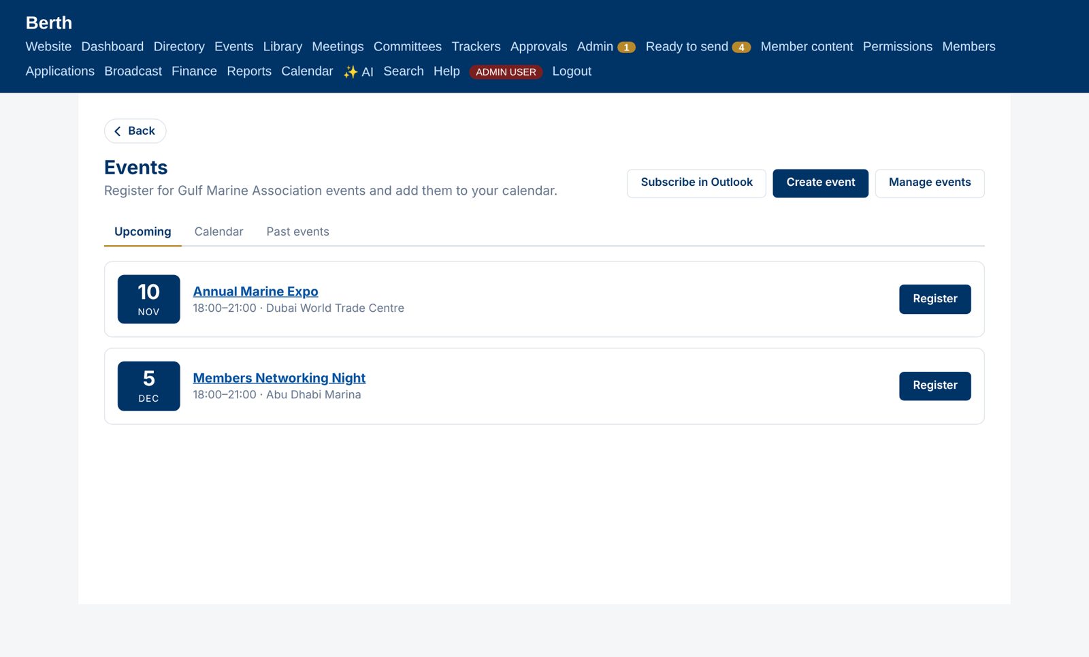Switch to the Calendar tab under Events

coord(218,231)
